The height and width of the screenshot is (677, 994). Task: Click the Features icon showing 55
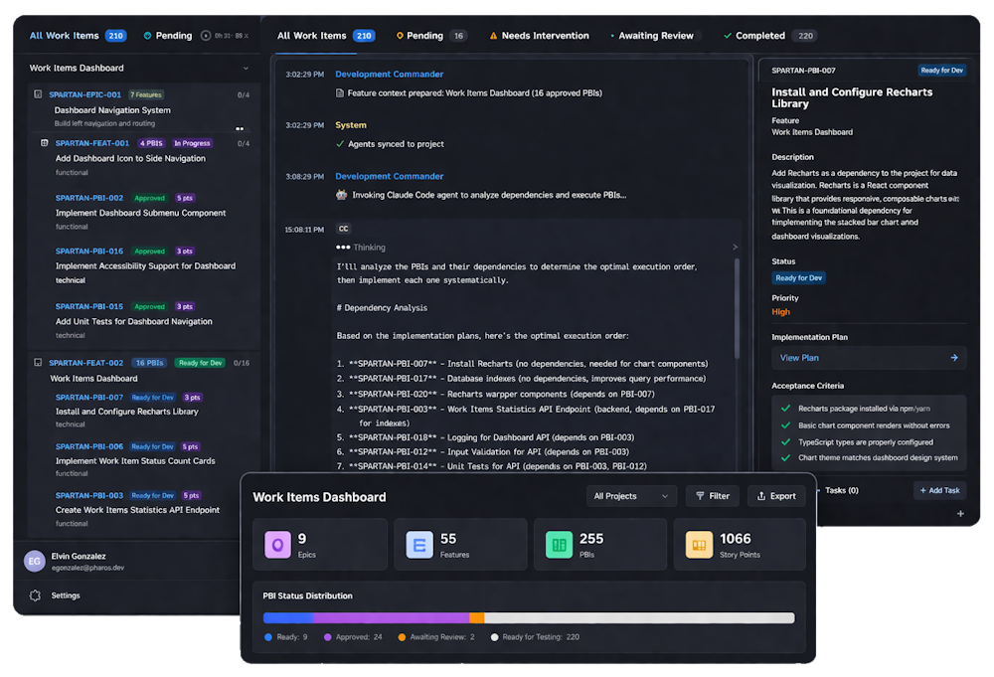pos(418,544)
